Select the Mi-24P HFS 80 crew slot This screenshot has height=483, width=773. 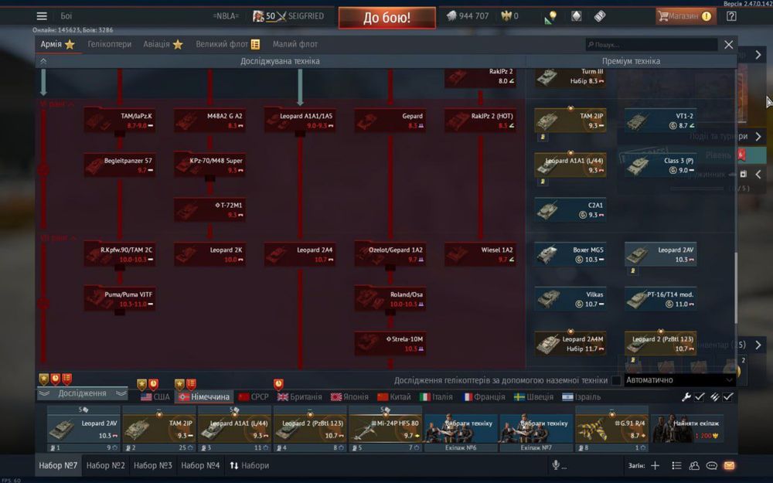click(x=386, y=429)
